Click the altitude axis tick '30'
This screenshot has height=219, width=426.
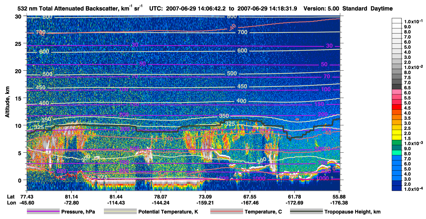click(x=19, y=16)
